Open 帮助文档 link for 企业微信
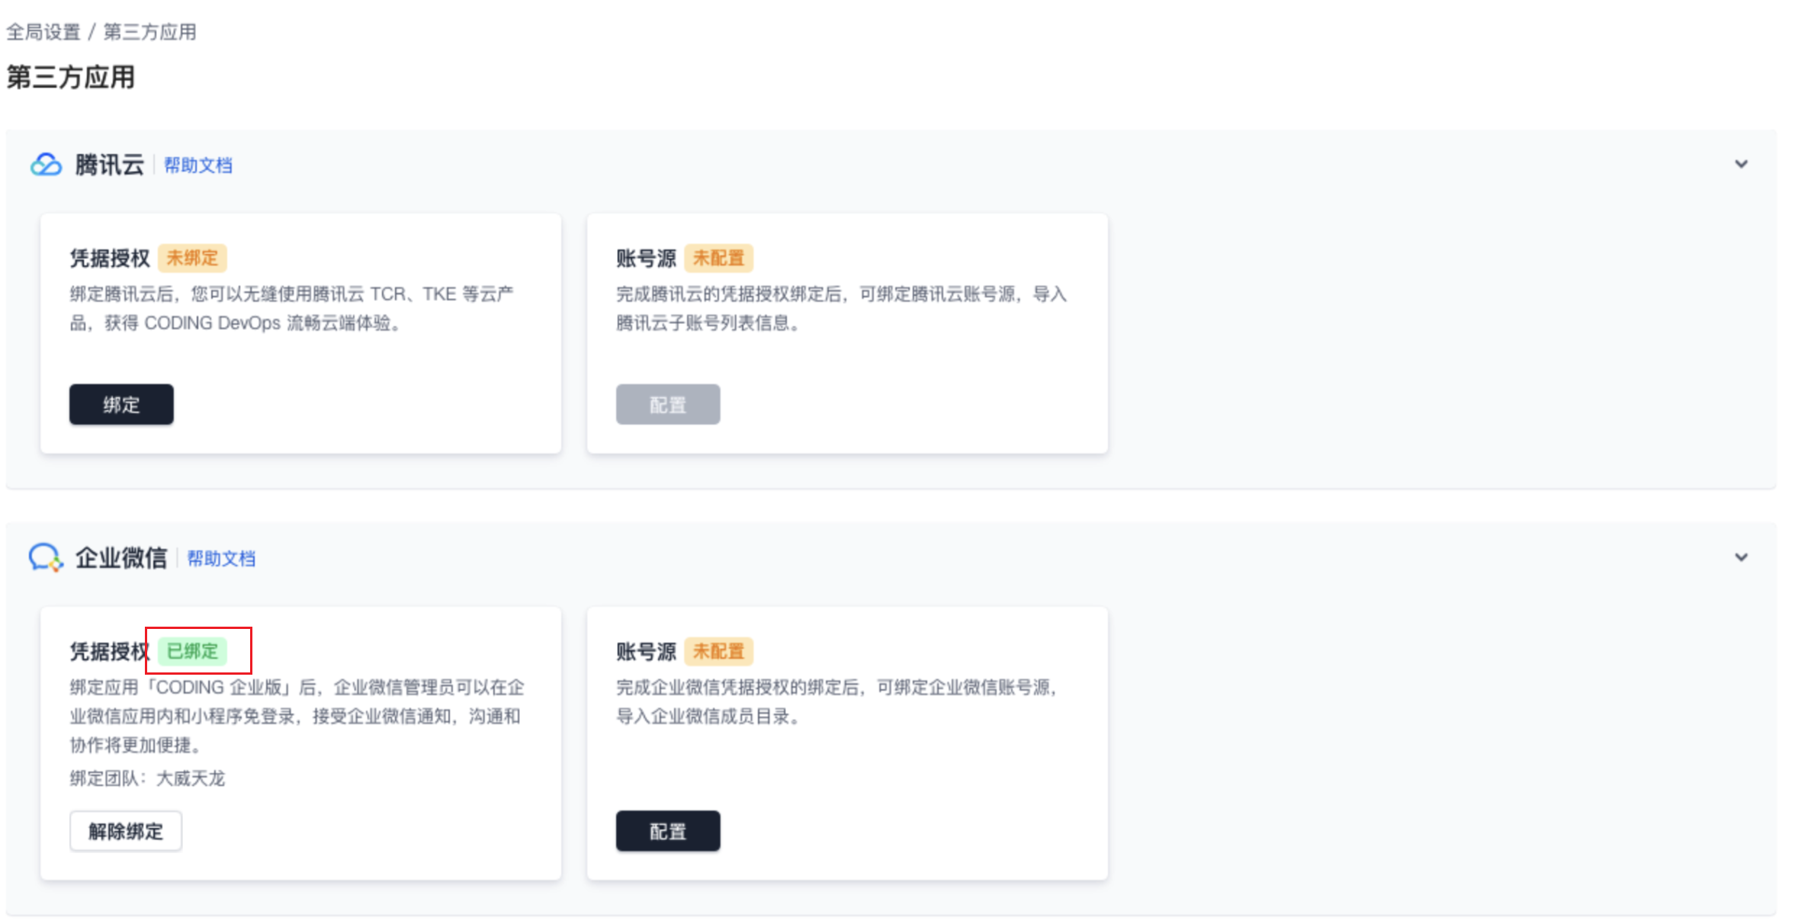Viewport: 1795px width, 924px height. [221, 559]
